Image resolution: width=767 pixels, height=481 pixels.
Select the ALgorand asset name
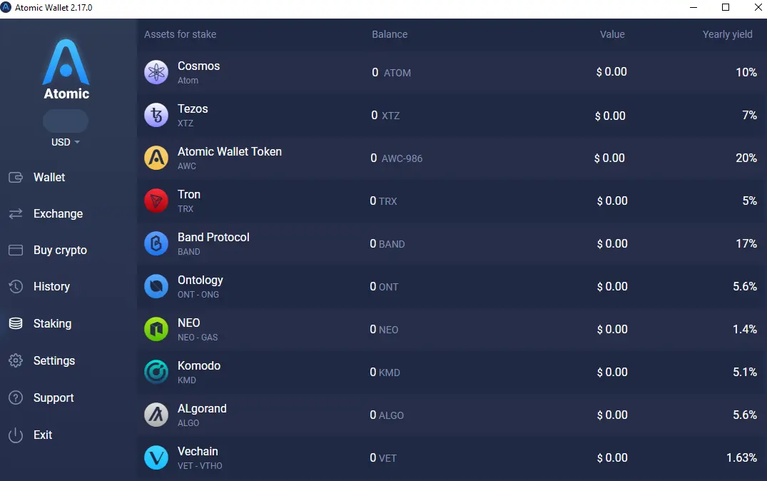(x=202, y=409)
